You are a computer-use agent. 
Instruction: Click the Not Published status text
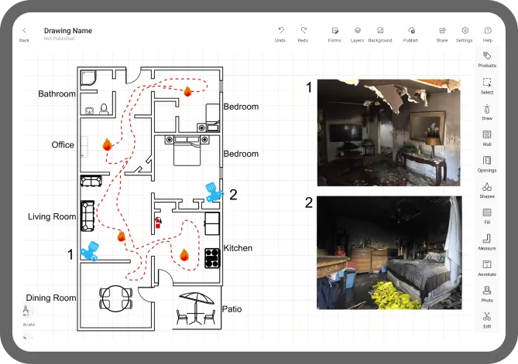click(x=60, y=39)
